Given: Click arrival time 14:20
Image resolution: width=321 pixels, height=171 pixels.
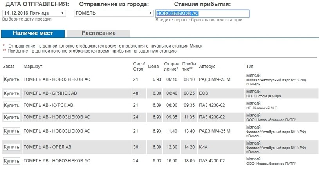Looking at the screenshot, I should (x=189, y=147).
